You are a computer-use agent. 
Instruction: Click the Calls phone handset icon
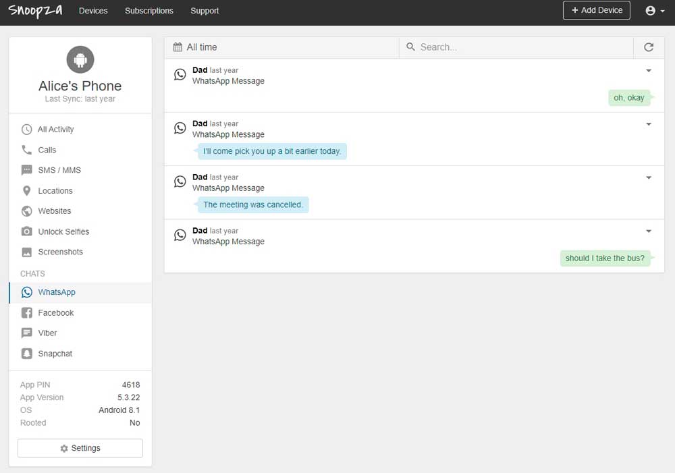tap(27, 150)
